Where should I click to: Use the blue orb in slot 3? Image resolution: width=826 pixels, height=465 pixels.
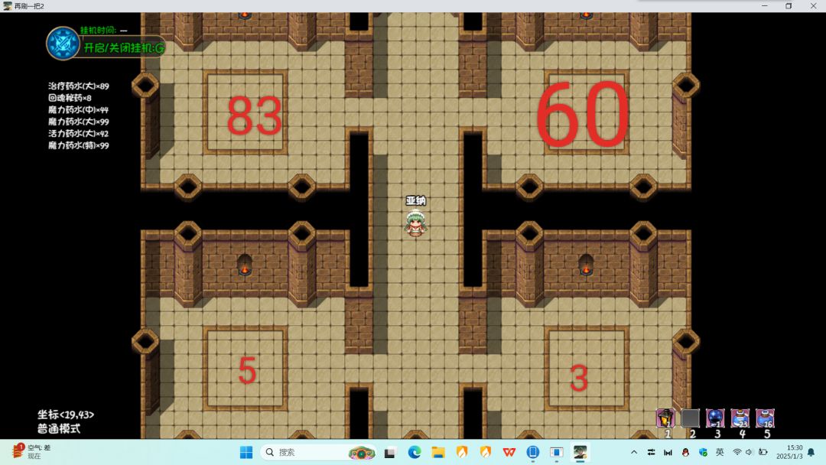tap(715, 418)
